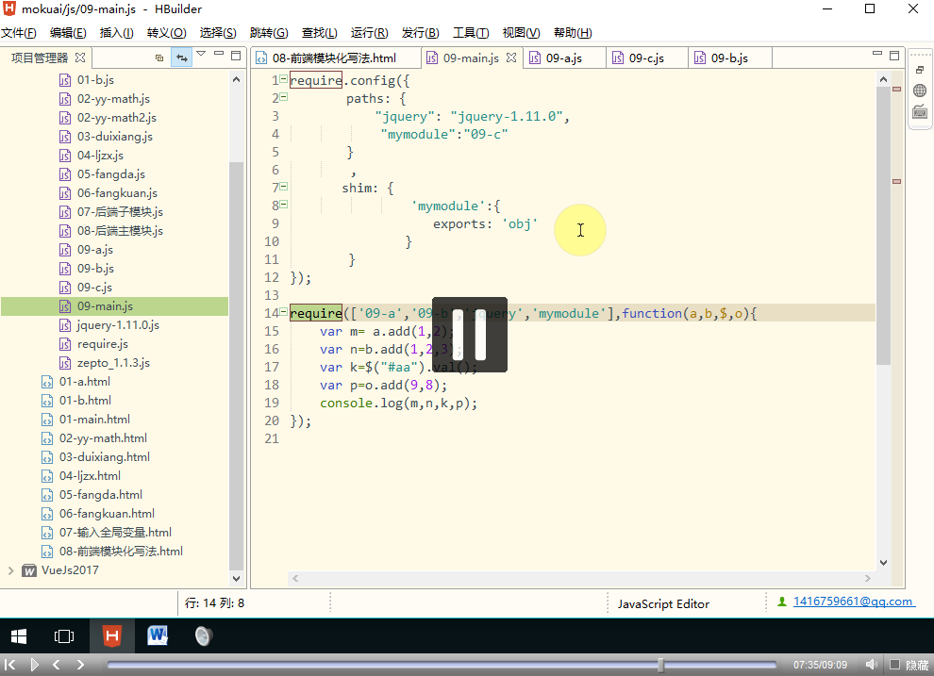This screenshot has width=934, height=676.
Task: Click the speaker volume icon in player
Action: (871, 665)
